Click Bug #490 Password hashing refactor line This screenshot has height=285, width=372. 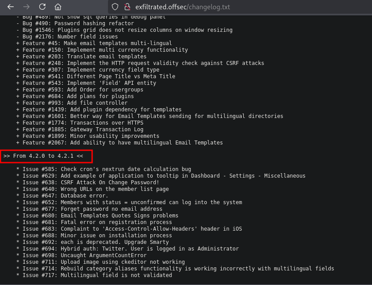pos(75,23)
